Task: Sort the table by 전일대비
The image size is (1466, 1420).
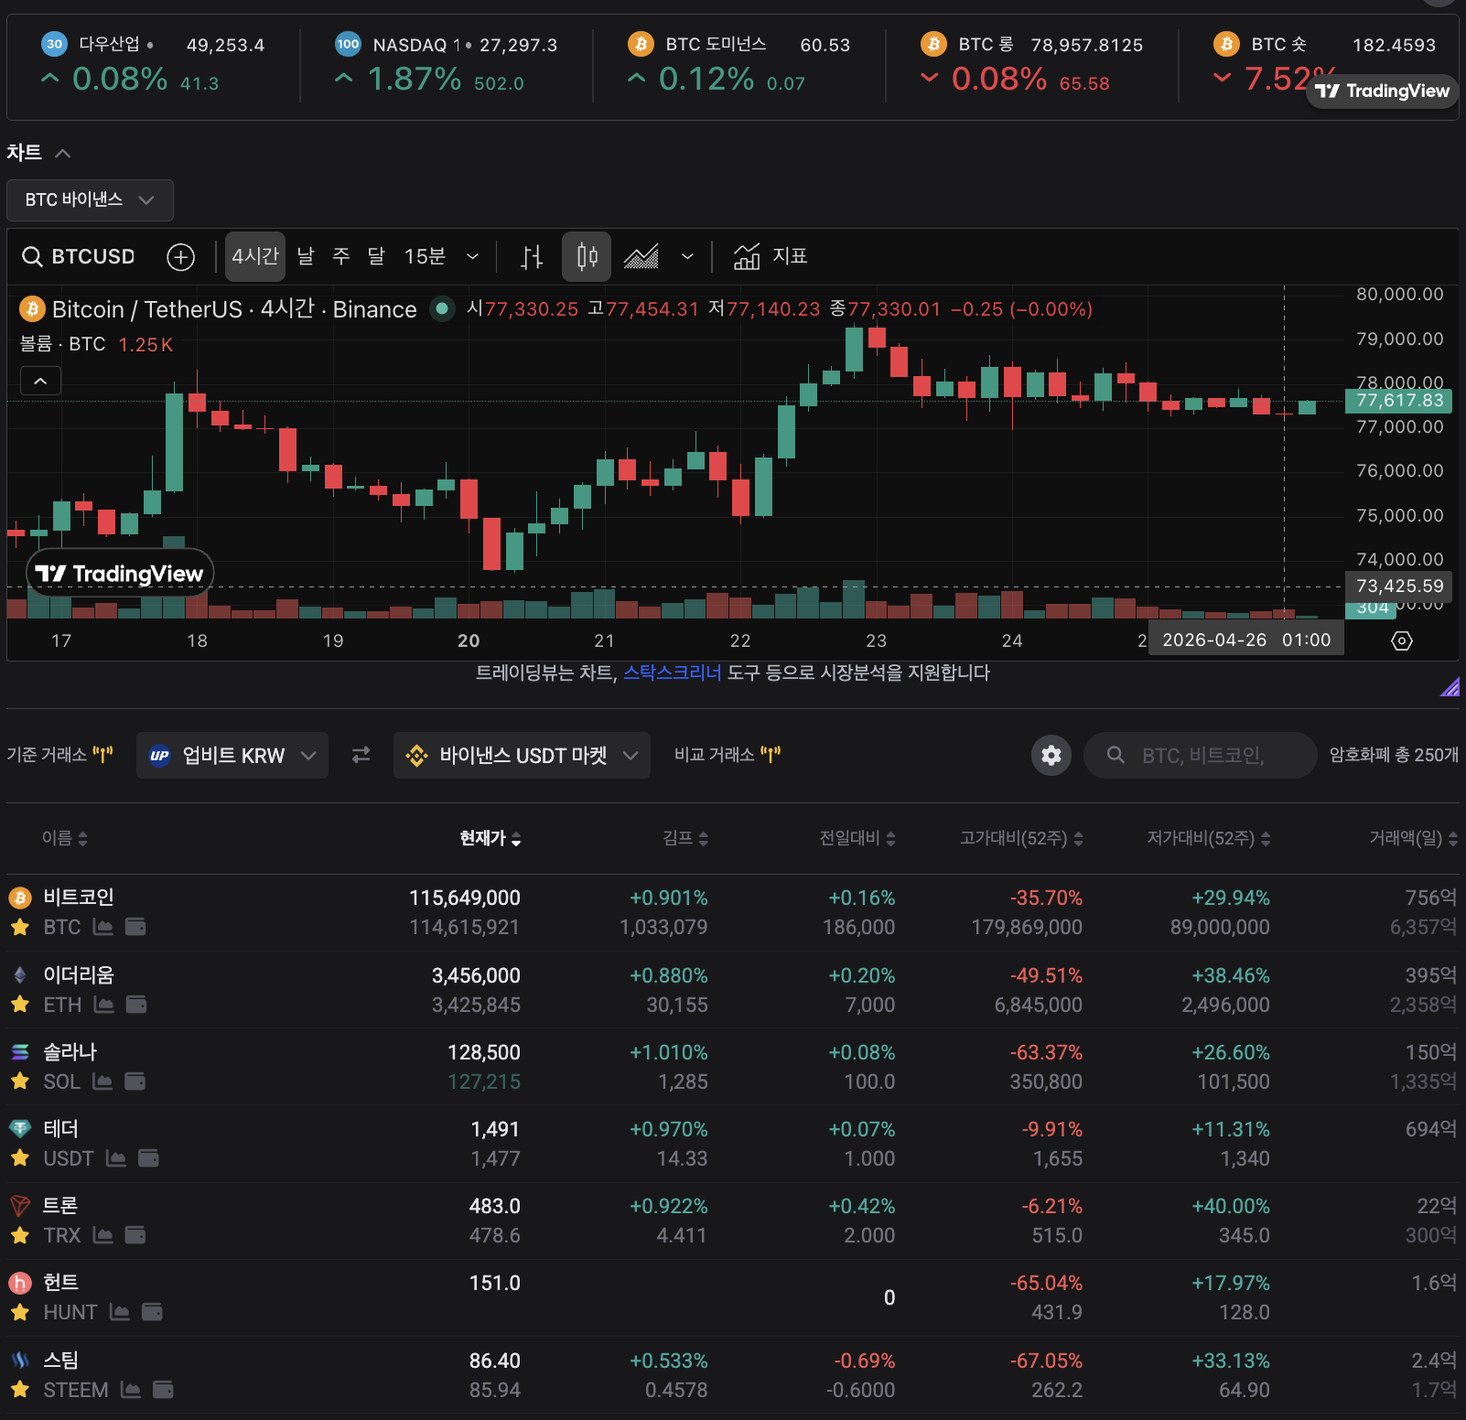Action: click(x=857, y=838)
